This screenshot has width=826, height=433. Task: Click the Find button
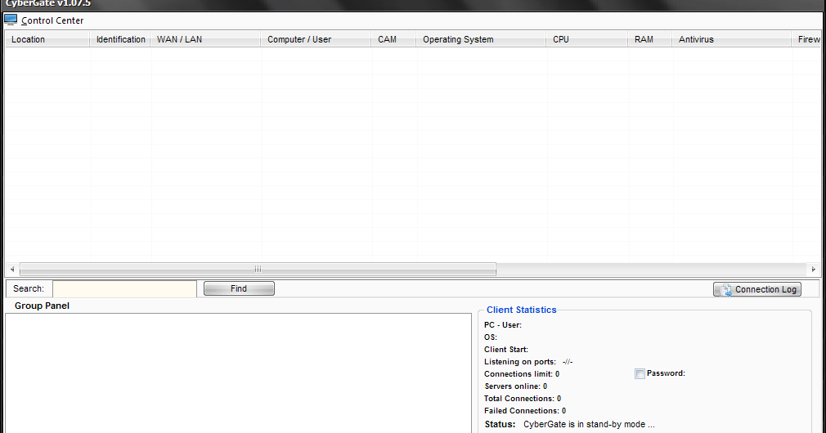tap(239, 288)
